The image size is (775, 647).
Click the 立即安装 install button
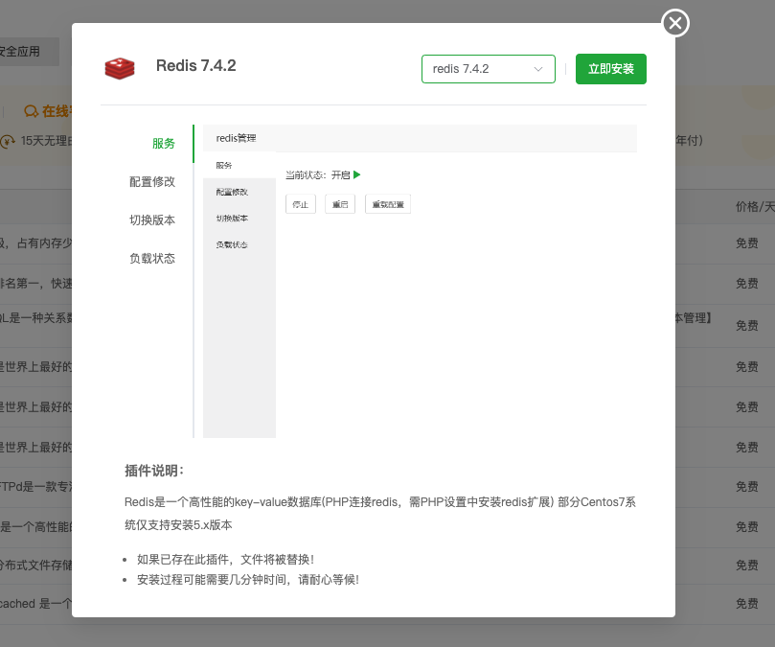(x=611, y=69)
